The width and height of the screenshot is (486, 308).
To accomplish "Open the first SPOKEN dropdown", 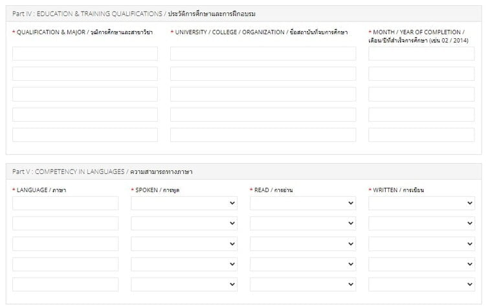I will click(x=184, y=203).
